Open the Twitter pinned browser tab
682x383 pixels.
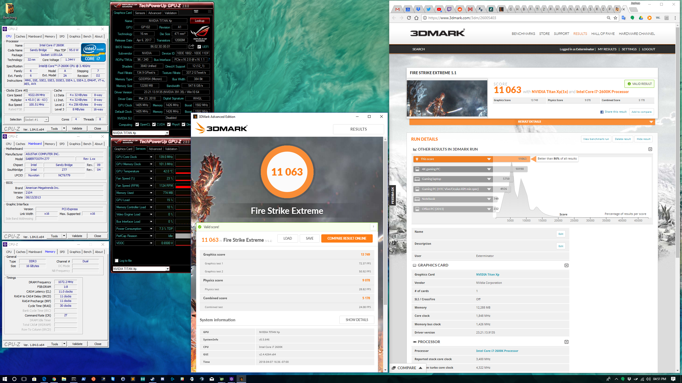[x=428, y=9]
